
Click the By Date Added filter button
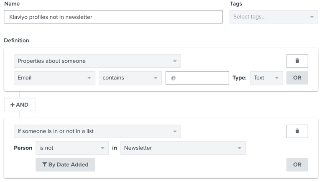point(65,165)
